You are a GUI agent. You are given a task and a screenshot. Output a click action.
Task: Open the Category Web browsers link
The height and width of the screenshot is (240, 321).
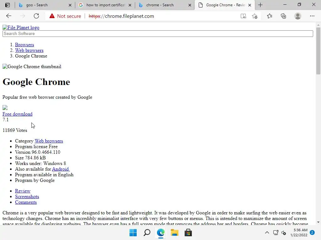(49, 141)
